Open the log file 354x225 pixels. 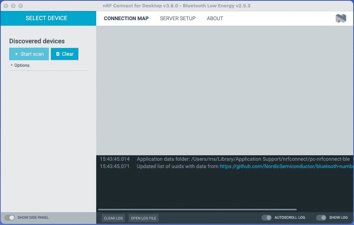[143, 218]
